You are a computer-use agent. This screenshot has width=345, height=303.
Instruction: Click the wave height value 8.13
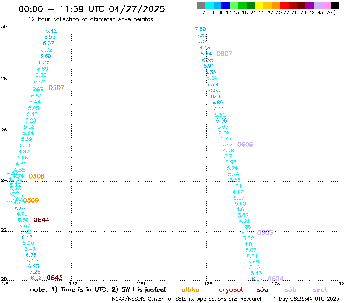point(205,48)
